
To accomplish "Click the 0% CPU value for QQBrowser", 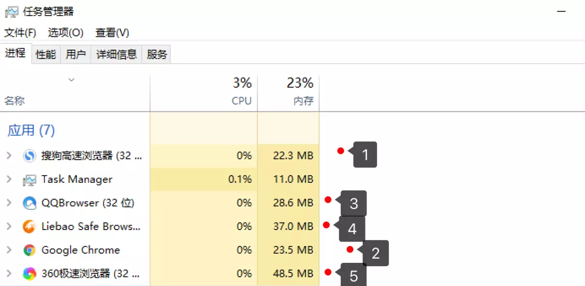I will 244,203.
